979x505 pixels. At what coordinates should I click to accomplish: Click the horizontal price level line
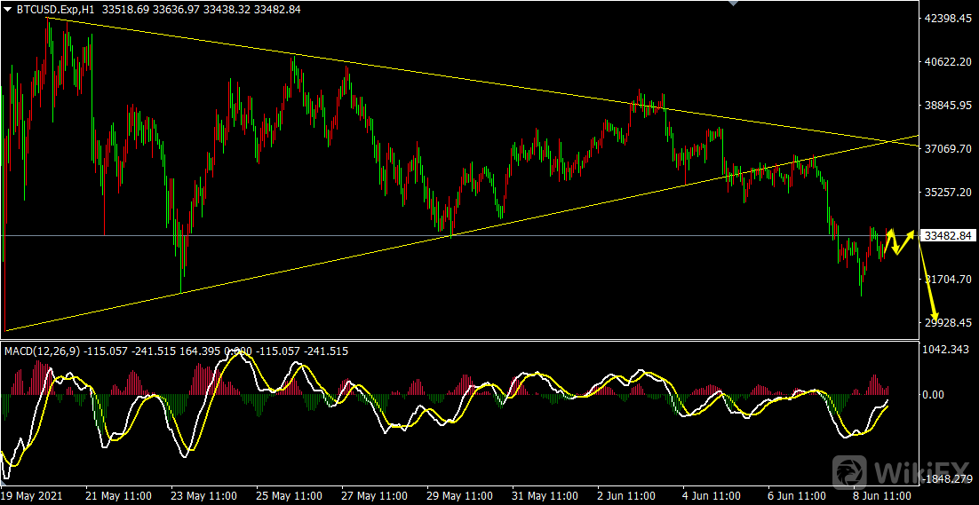coord(267,235)
